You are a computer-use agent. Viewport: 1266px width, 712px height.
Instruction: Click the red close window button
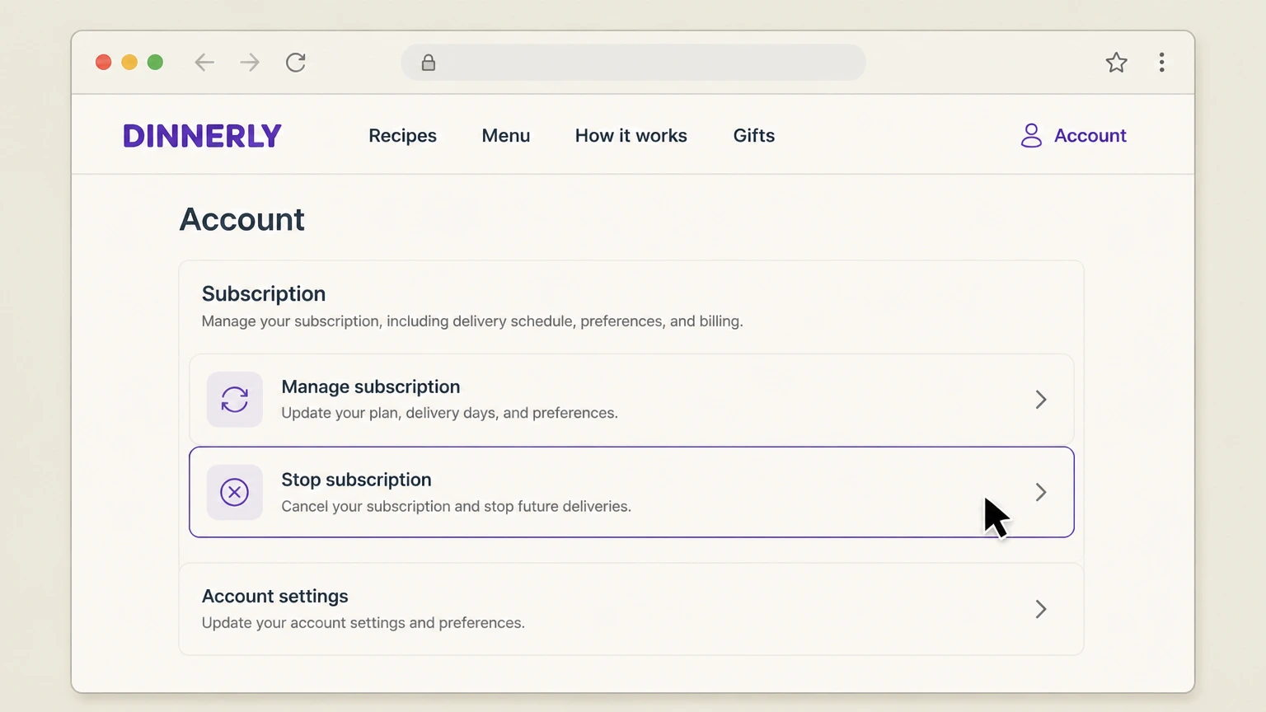pos(103,63)
